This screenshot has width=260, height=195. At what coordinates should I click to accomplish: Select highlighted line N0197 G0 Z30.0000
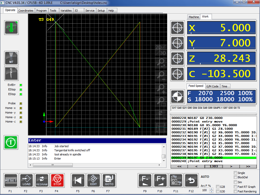click(x=213, y=157)
